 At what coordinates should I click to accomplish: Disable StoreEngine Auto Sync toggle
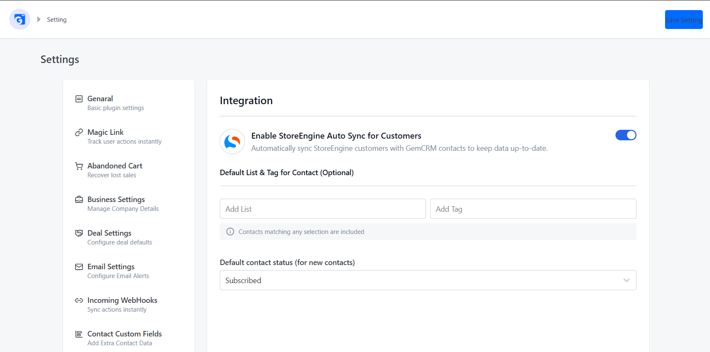tap(626, 135)
